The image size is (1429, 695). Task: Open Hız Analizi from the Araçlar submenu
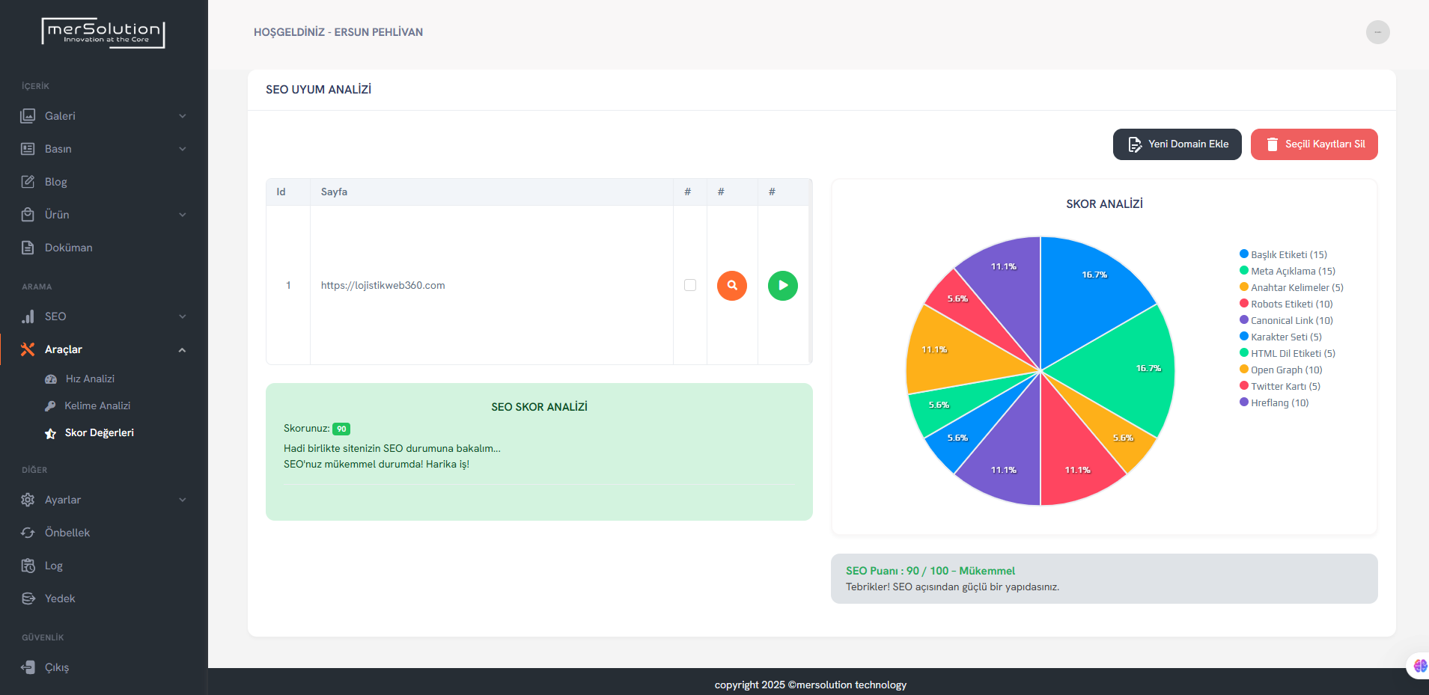[x=90, y=379]
